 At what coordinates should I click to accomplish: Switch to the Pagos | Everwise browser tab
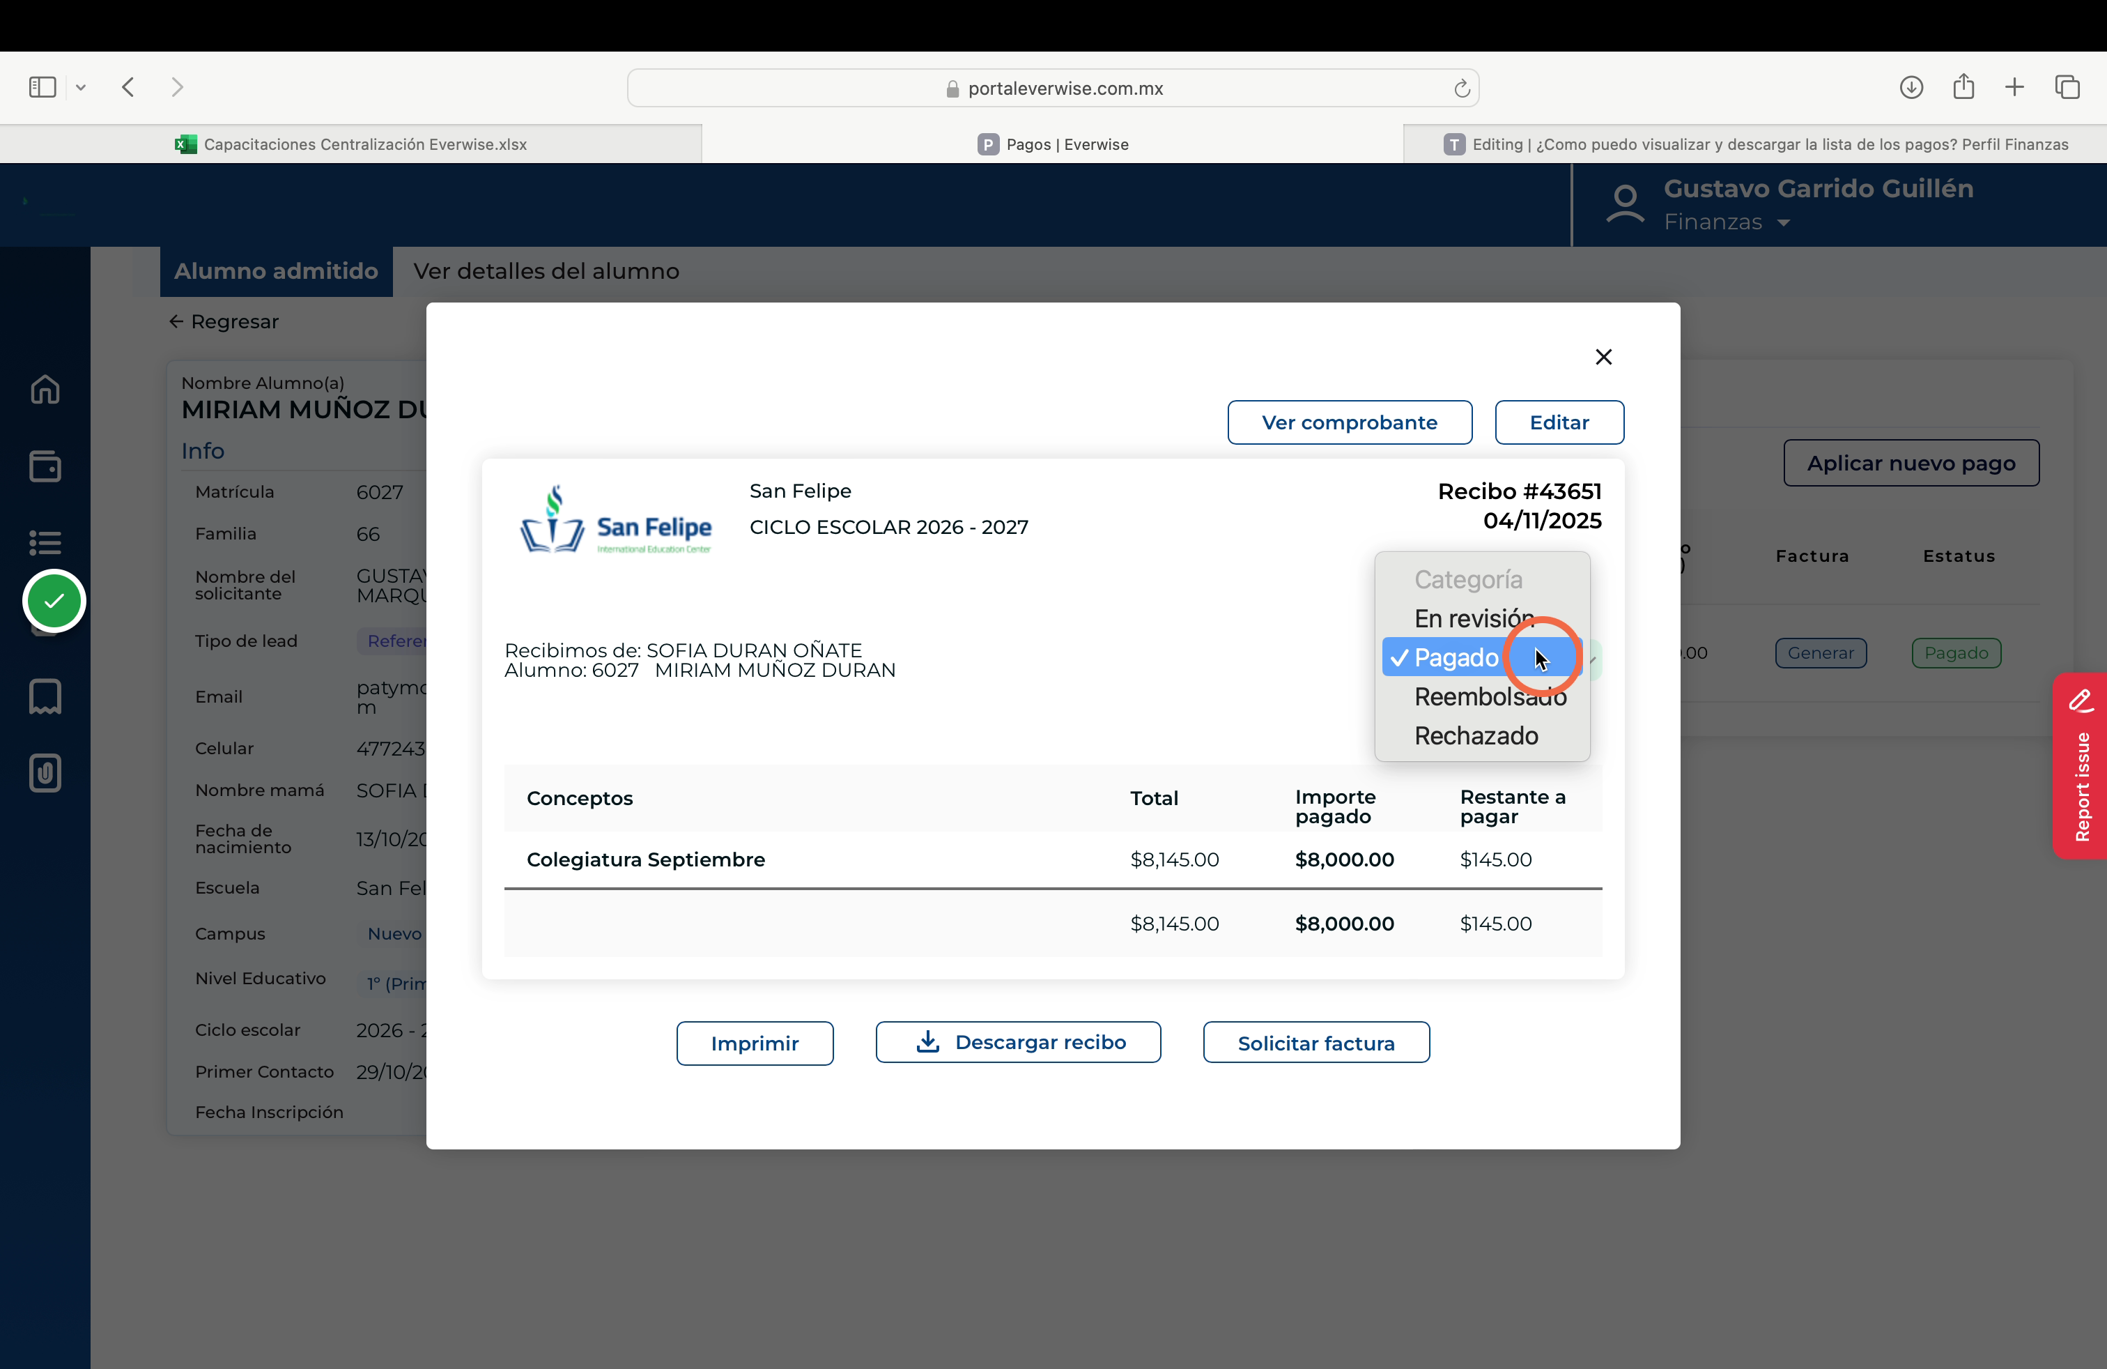[x=1053, y=144]
